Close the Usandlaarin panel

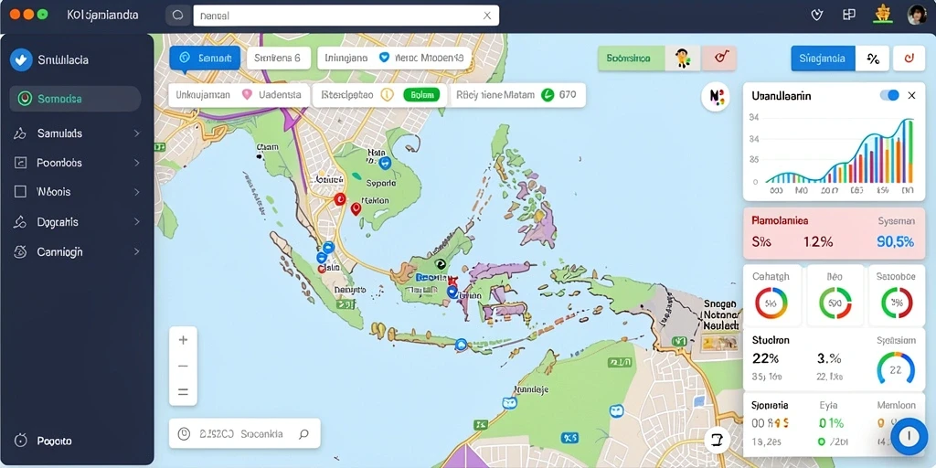point(911,95)
